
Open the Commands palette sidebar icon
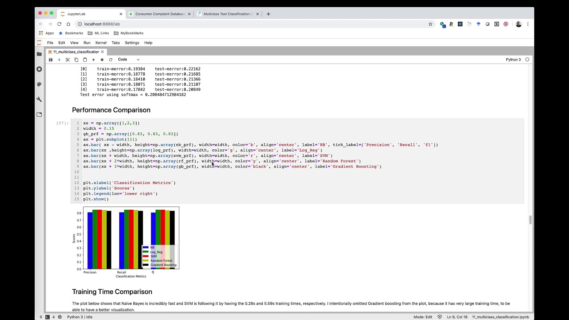39,84
